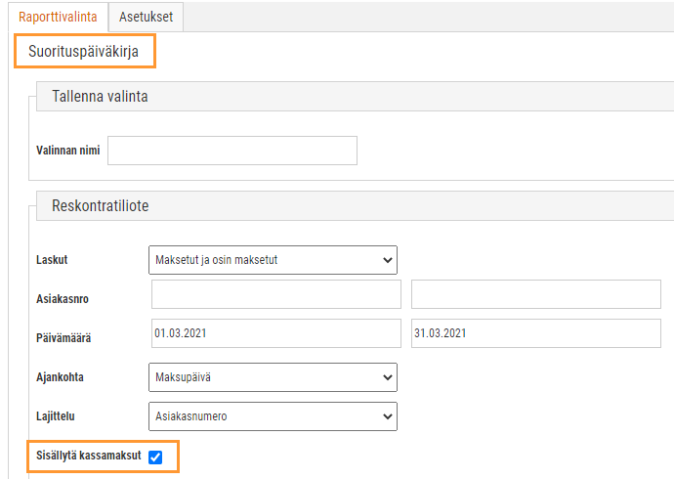The image size is (674, 479).
Task: Click the chevron arrow of Lajittelu dropdown
Action: (387, 416)
